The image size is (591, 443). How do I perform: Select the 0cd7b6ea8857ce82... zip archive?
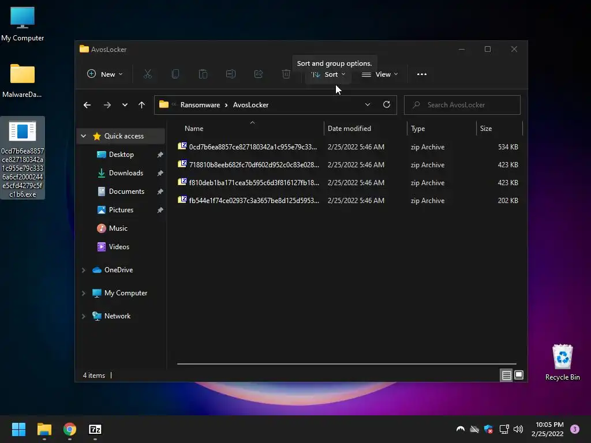pos(348,147)
